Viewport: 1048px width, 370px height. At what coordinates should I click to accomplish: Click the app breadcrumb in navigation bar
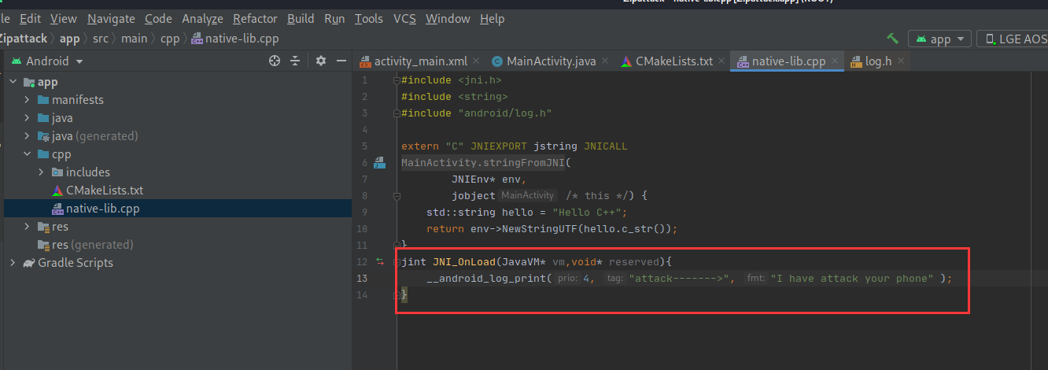pyautogui.click(x=70, y=39)
